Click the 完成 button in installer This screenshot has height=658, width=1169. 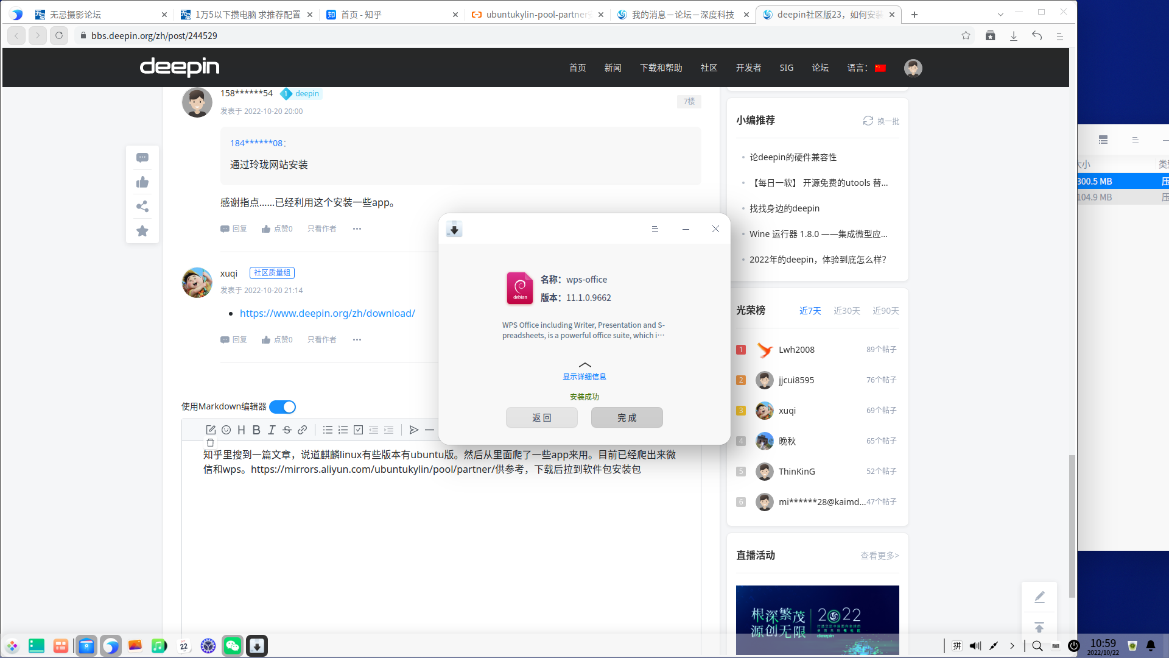coord(627,417)
